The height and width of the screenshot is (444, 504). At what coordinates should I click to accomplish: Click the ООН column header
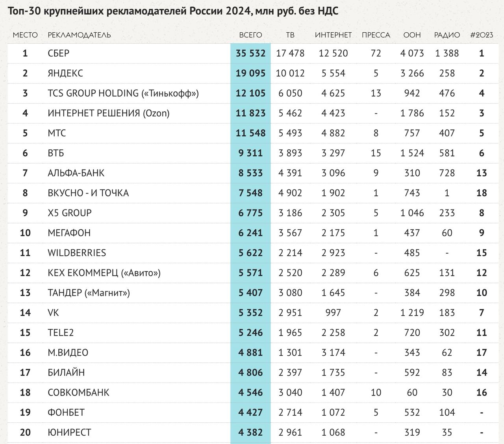[x=412, y=35]
